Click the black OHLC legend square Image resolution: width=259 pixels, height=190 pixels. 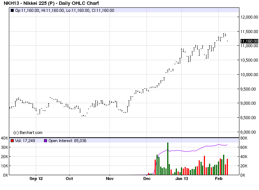point(12,10)
